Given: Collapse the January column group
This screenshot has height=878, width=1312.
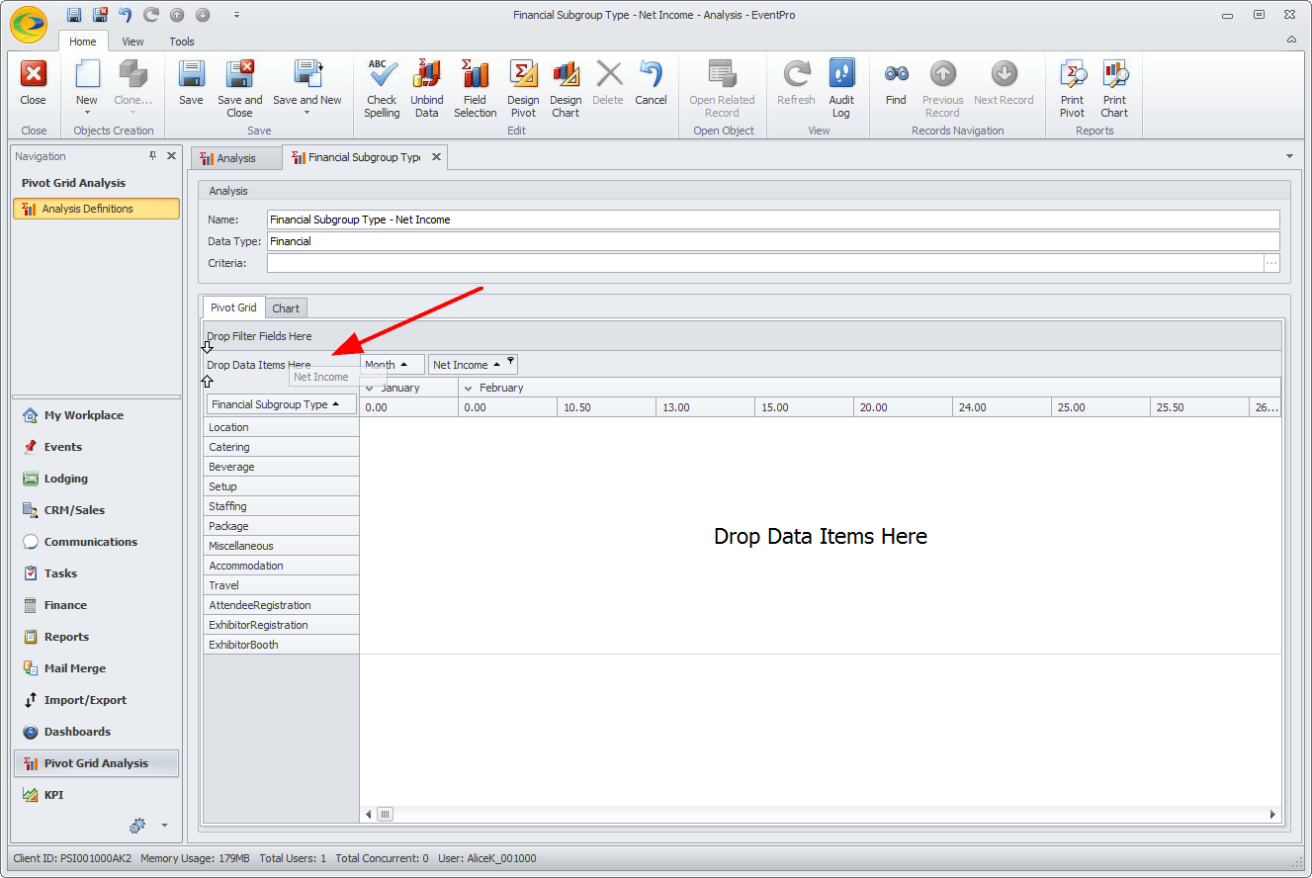Looking at the screenshot, I should tap(369, 389).
